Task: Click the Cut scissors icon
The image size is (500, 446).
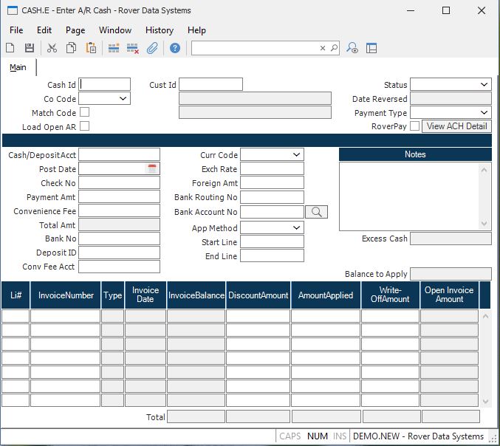Action: coord(52,48)
